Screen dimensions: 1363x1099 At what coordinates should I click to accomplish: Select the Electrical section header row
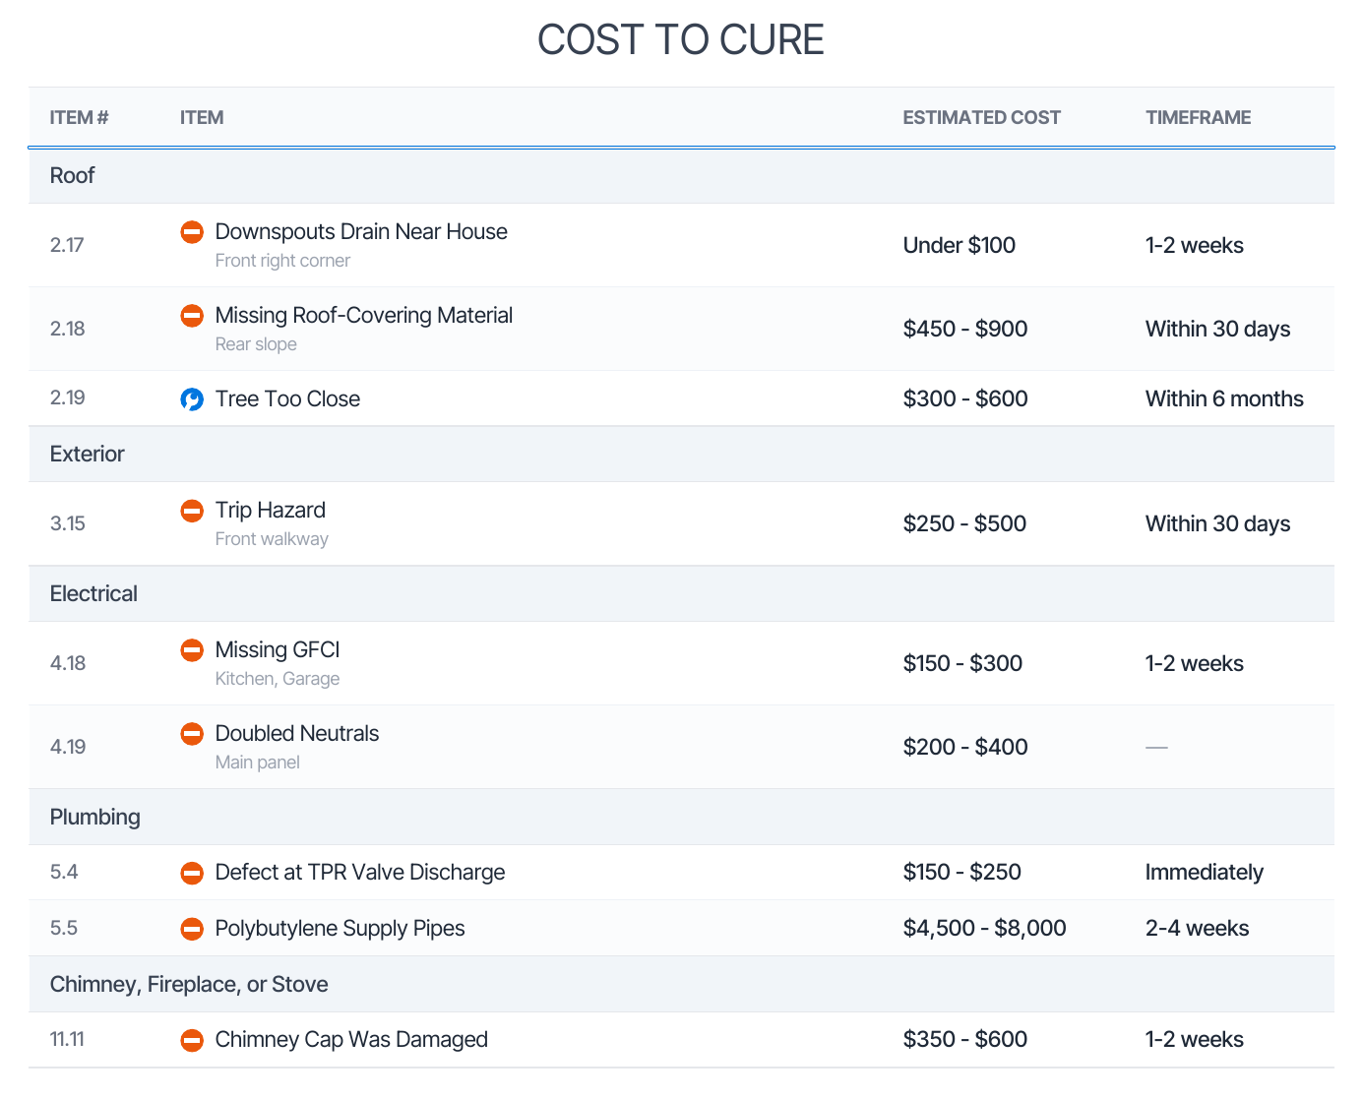[x=681, y=594]
